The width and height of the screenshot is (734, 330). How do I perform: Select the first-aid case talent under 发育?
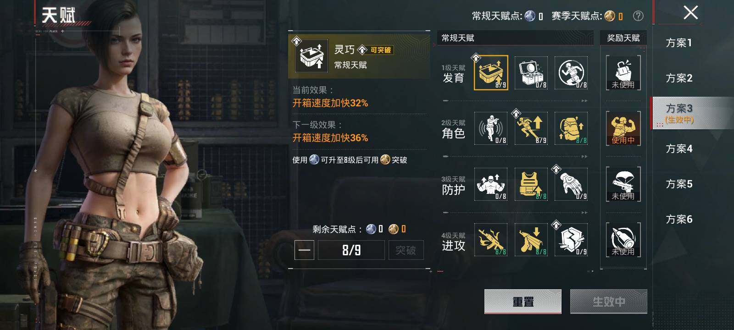tap(531, 73)
